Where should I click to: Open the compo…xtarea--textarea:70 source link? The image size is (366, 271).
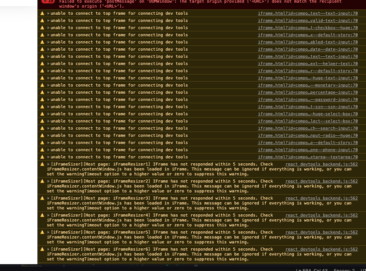[308, 157]
